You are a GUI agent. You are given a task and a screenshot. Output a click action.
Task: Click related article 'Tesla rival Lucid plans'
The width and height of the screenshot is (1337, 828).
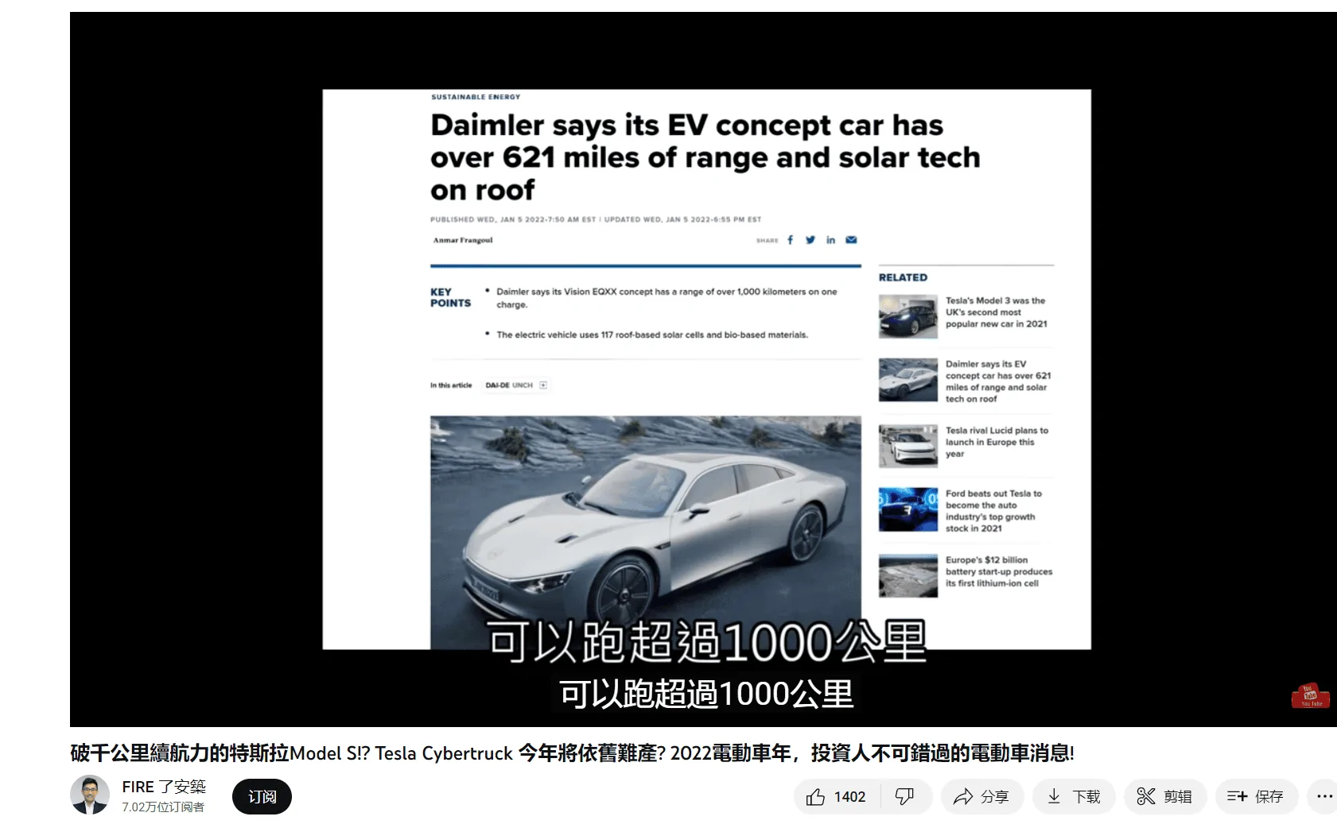pyautogui.click(x=997, y=442)
